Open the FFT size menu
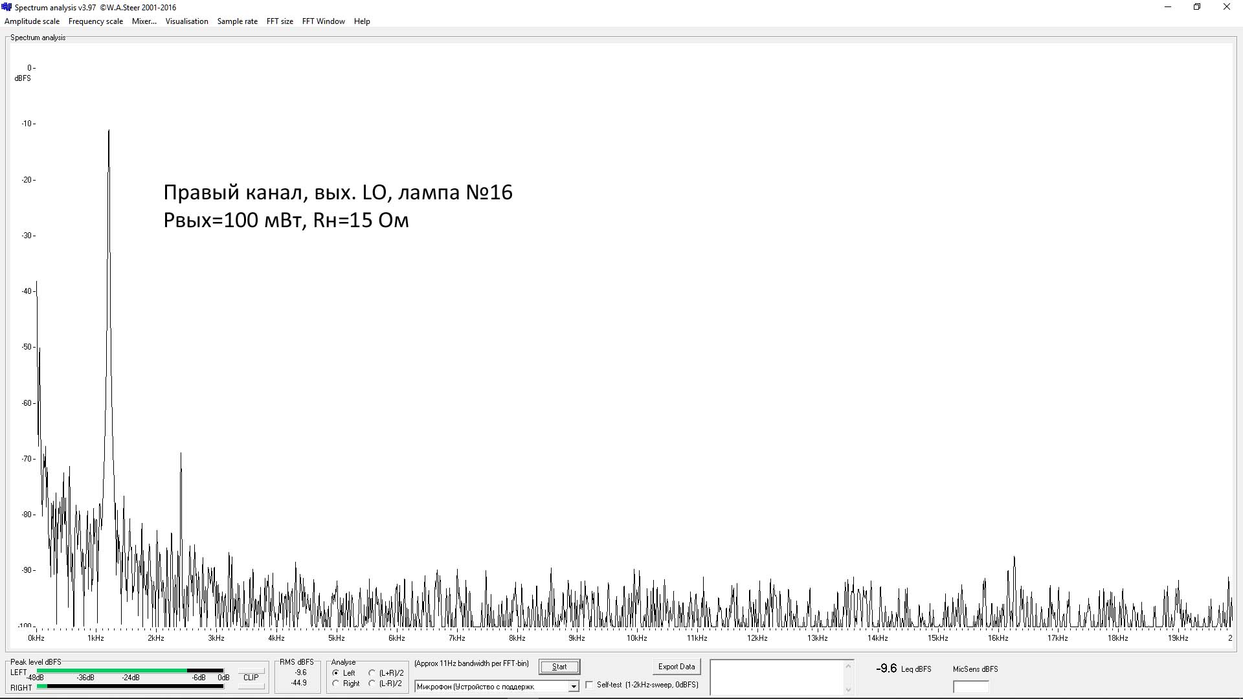Viewport: 1243px width, 699px height. (x=280, y=21)
